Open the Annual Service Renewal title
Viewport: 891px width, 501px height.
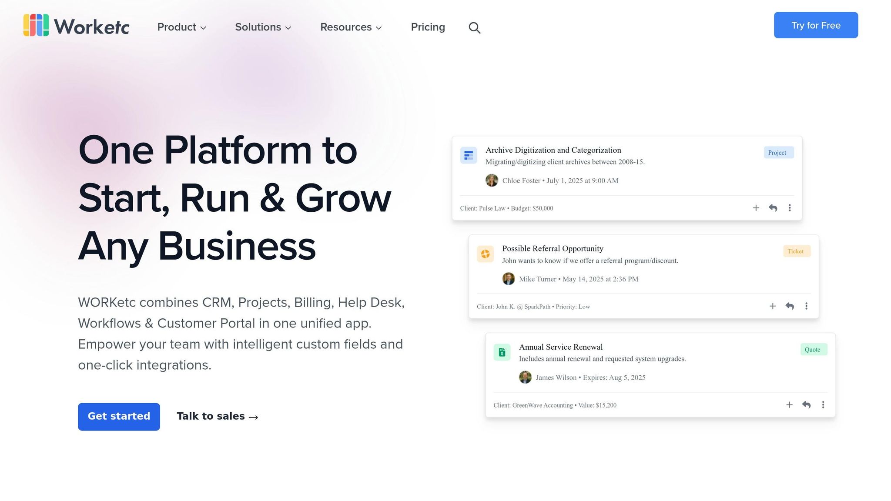[x=561, y=347]
